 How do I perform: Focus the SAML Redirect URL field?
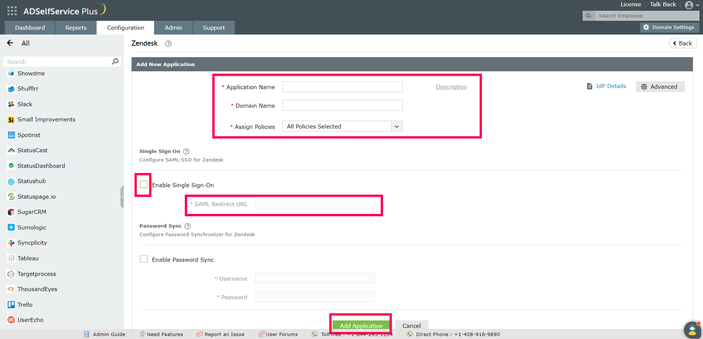click(x=315, y=204)
